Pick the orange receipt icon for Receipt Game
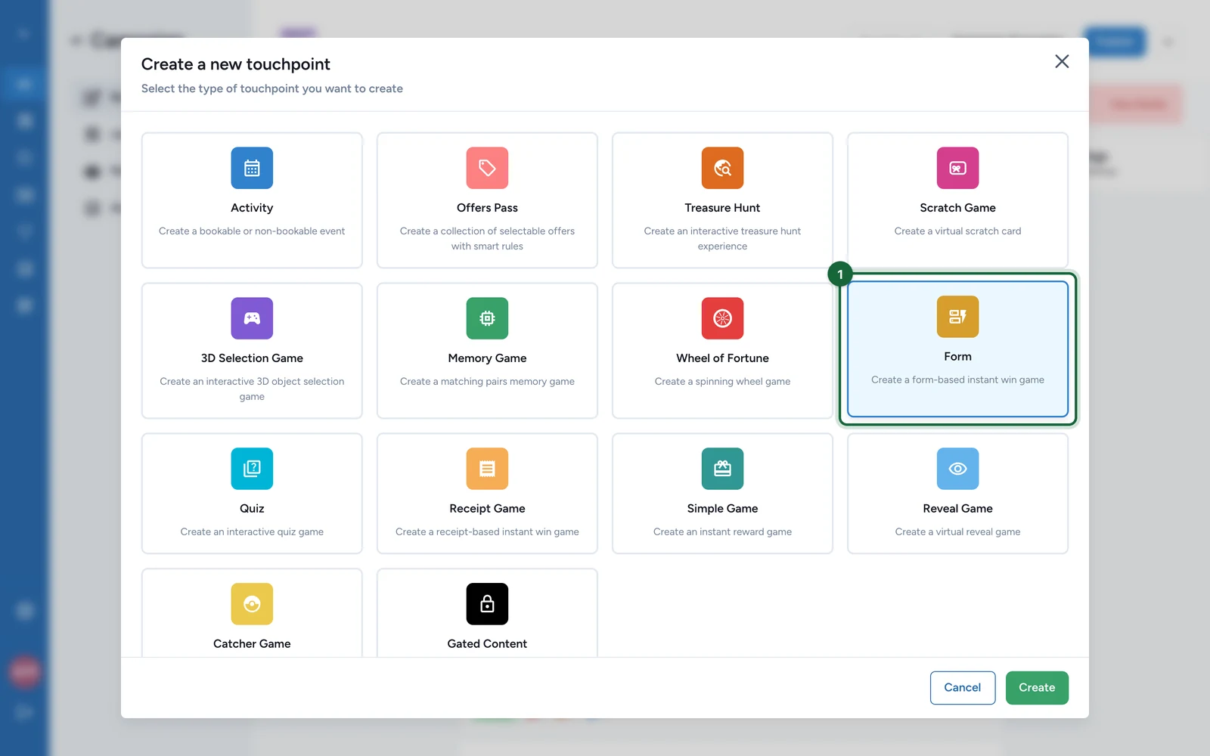Image resolution: width=1210 pixels, height=756 pixels. coord(487,469)
